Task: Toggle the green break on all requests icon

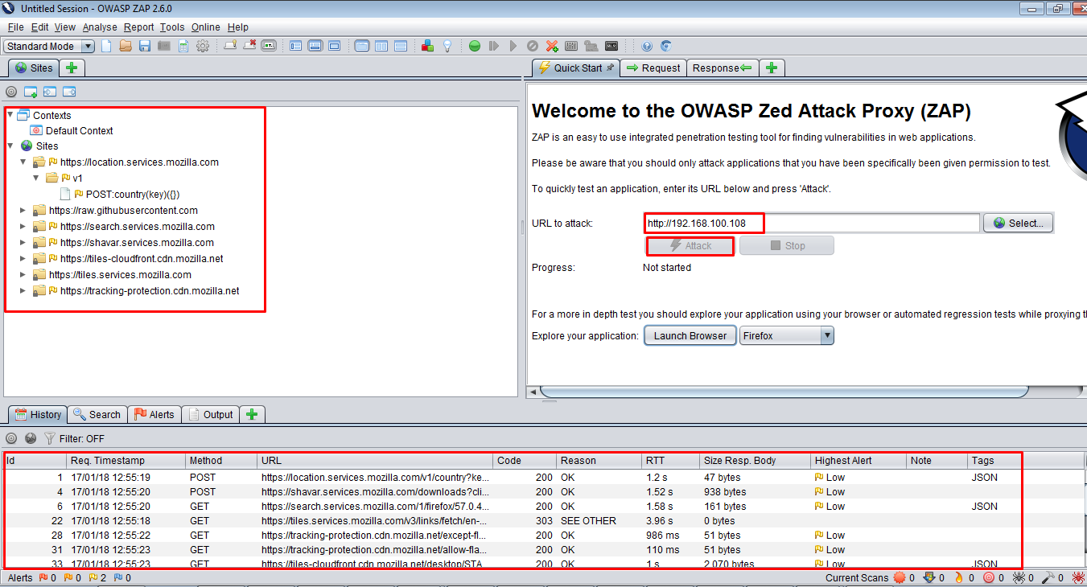Action: click(x=475, y=46)
